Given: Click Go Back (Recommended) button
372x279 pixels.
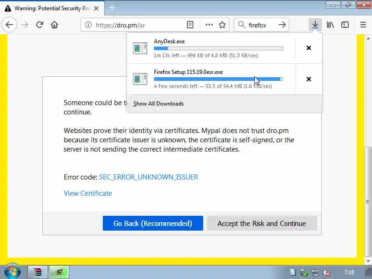Looking at the screenshot, I should [153, 223].
